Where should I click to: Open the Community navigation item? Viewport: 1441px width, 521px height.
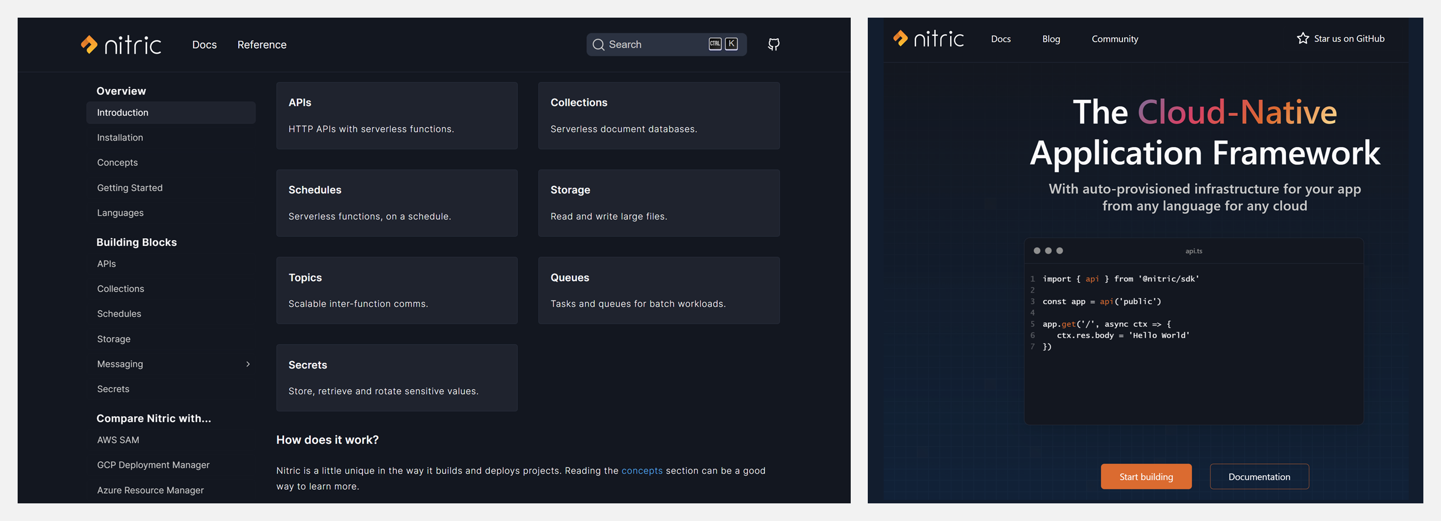pyautogui.click(x=1115, y=39)
